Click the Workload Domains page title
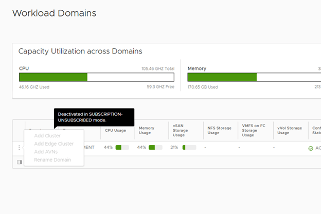The image size is (321, 214). point(54,13)
